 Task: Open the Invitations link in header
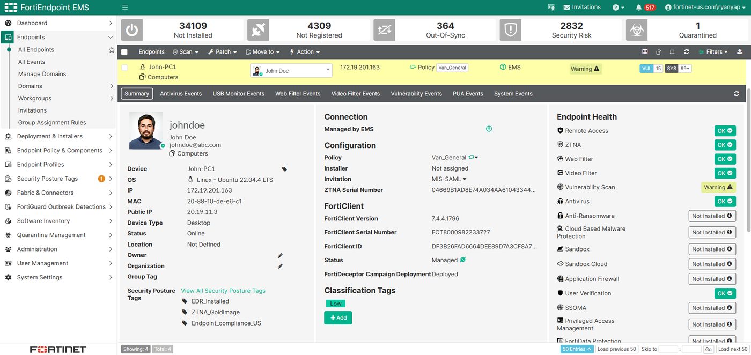(x=581, y=8)
